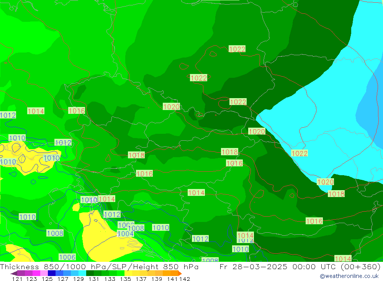
Task: Select the dark navy blue legend swatch
Action: coord(52,273)
